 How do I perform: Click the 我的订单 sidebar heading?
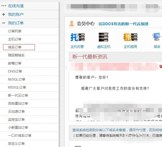point(16,23)
